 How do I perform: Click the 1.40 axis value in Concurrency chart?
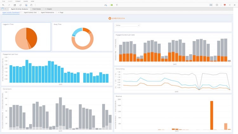119,72
